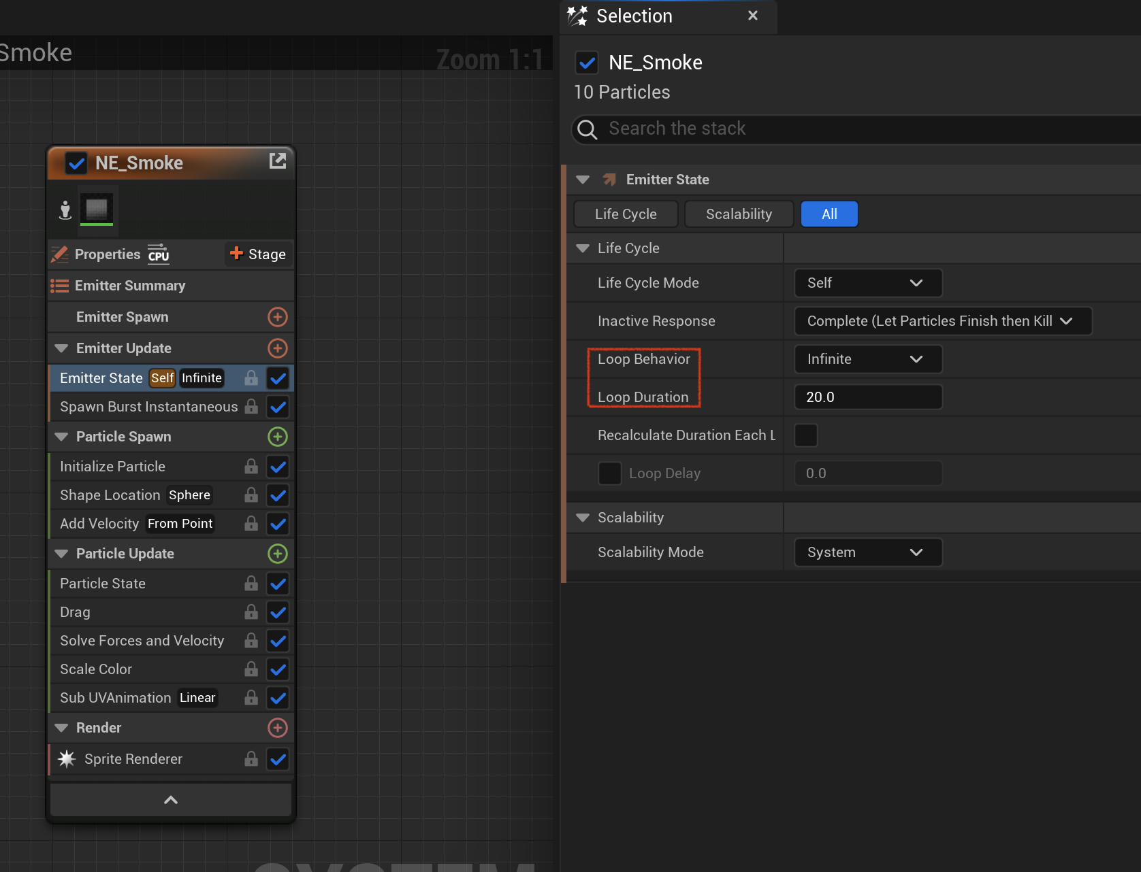Click the Emitter State module arrow icon
This screenshot has width=1141, height=872.
609,180
